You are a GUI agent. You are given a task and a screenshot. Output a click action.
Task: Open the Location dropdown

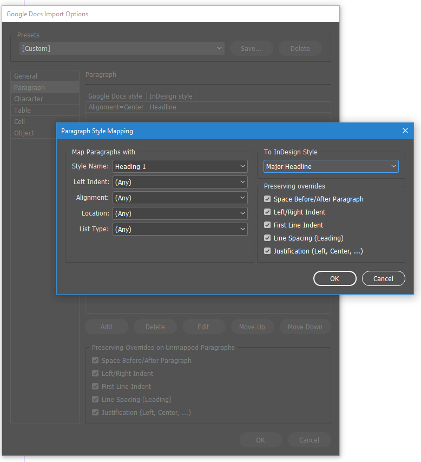180,213
